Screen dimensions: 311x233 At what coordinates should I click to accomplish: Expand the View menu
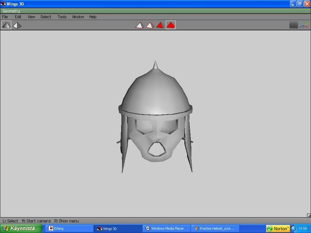click(31, 17)
